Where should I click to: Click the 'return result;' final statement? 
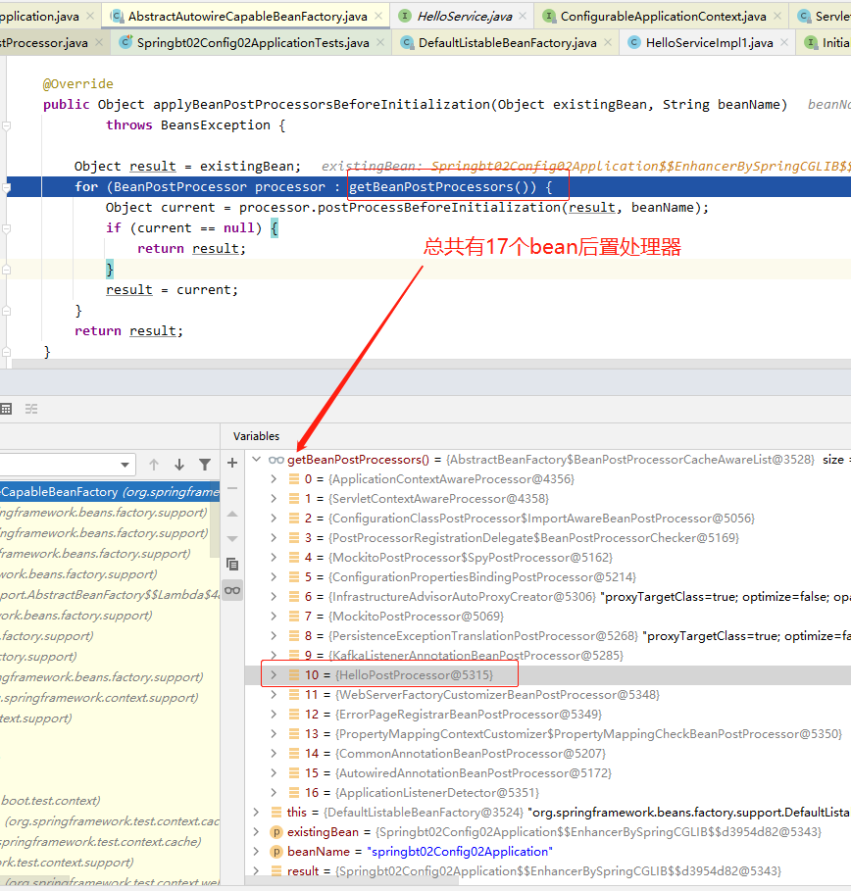click(x=129, y=330)
